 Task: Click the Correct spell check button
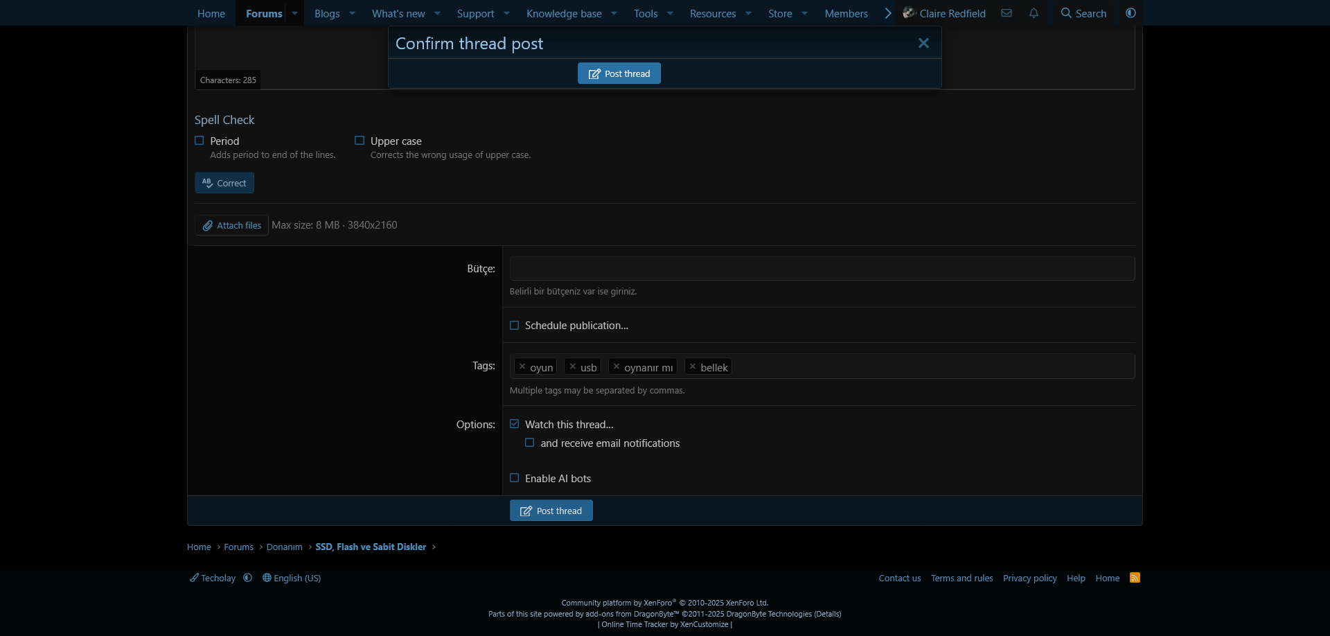click(224, 183)
